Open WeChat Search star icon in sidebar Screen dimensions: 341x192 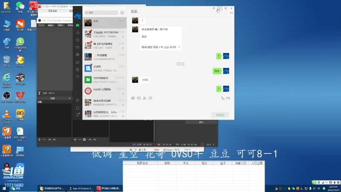(x=78, y=76)
